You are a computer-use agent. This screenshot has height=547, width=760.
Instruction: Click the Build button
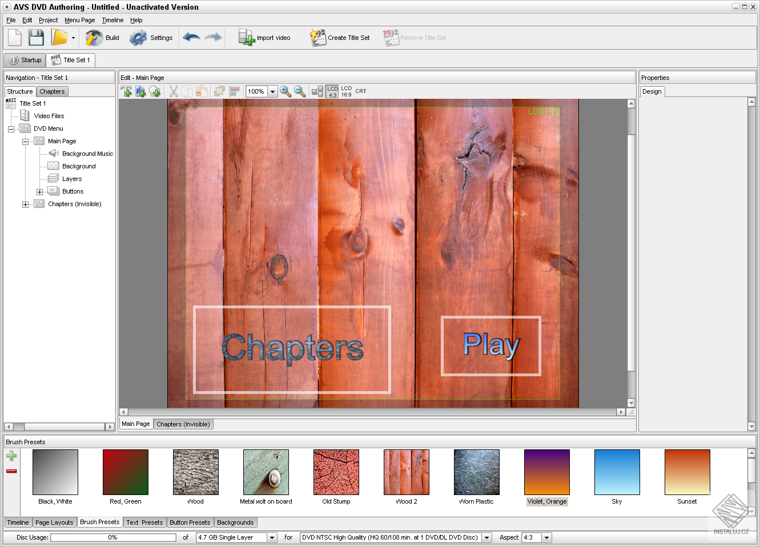(103, 38)
